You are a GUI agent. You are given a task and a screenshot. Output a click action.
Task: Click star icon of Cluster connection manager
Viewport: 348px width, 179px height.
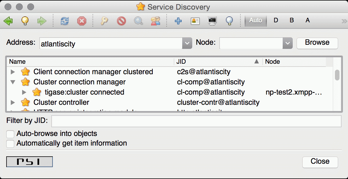26,82
